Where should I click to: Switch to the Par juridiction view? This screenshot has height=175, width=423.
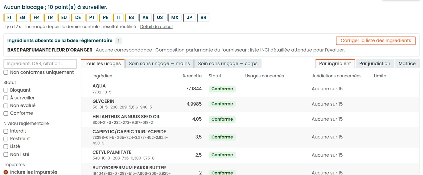point(375,63)
